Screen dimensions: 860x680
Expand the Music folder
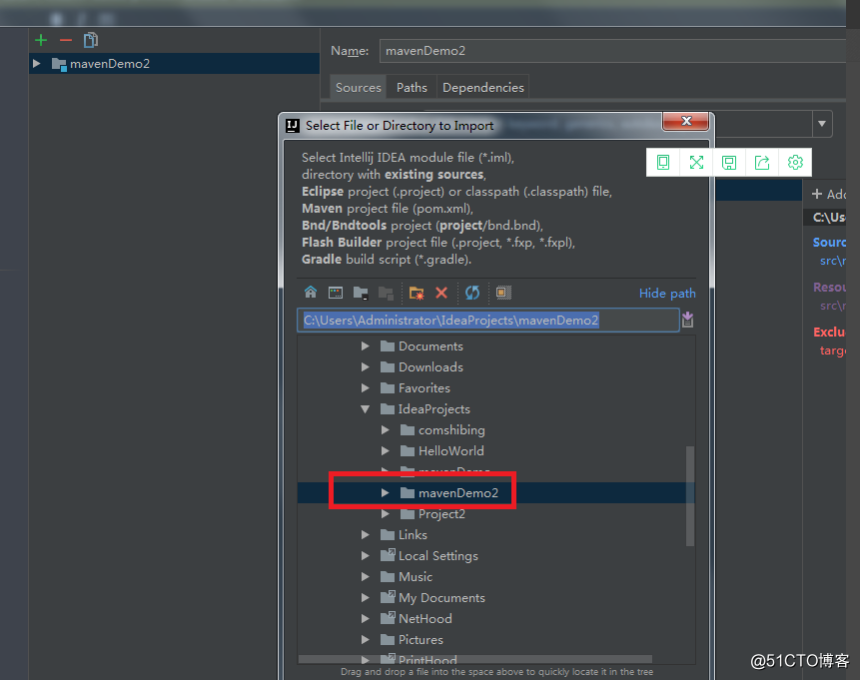pos(366,577)
